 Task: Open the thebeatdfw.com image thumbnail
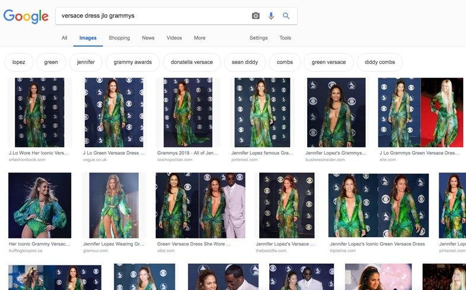pyautogui.click(x=287, y=205)
